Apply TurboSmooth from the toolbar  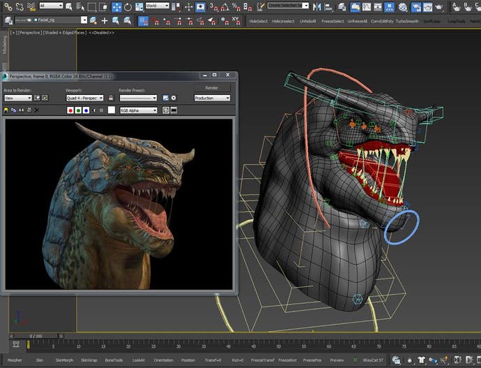(407, 21)
